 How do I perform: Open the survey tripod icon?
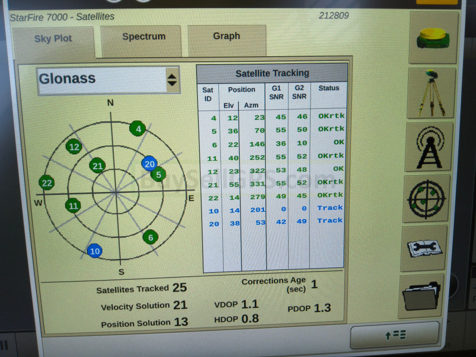coord(431,93)
